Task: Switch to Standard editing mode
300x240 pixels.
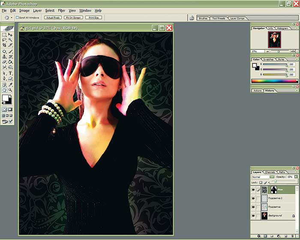Action: point(4,109)
